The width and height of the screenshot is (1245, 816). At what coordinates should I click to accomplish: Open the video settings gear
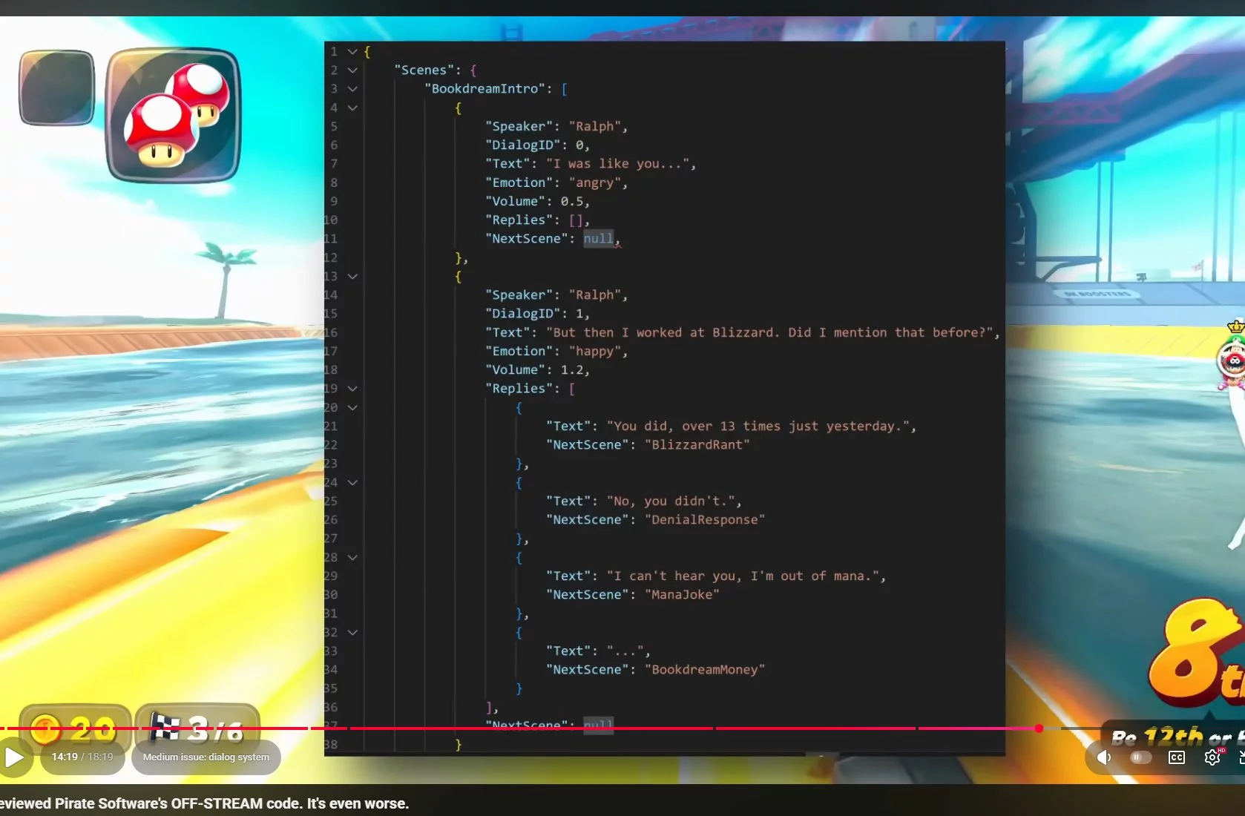[x=1212, y=757]
